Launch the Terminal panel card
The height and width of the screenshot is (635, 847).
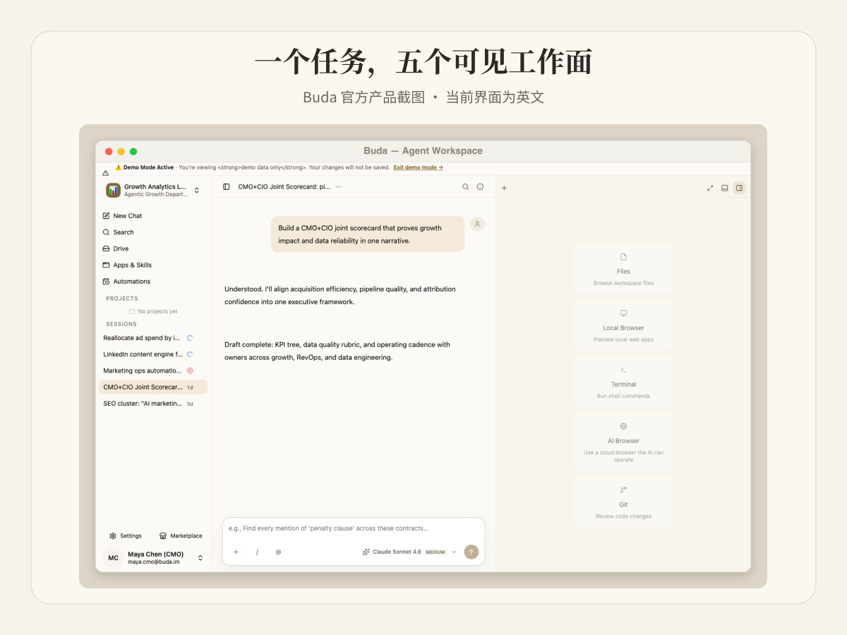[623, 382]
